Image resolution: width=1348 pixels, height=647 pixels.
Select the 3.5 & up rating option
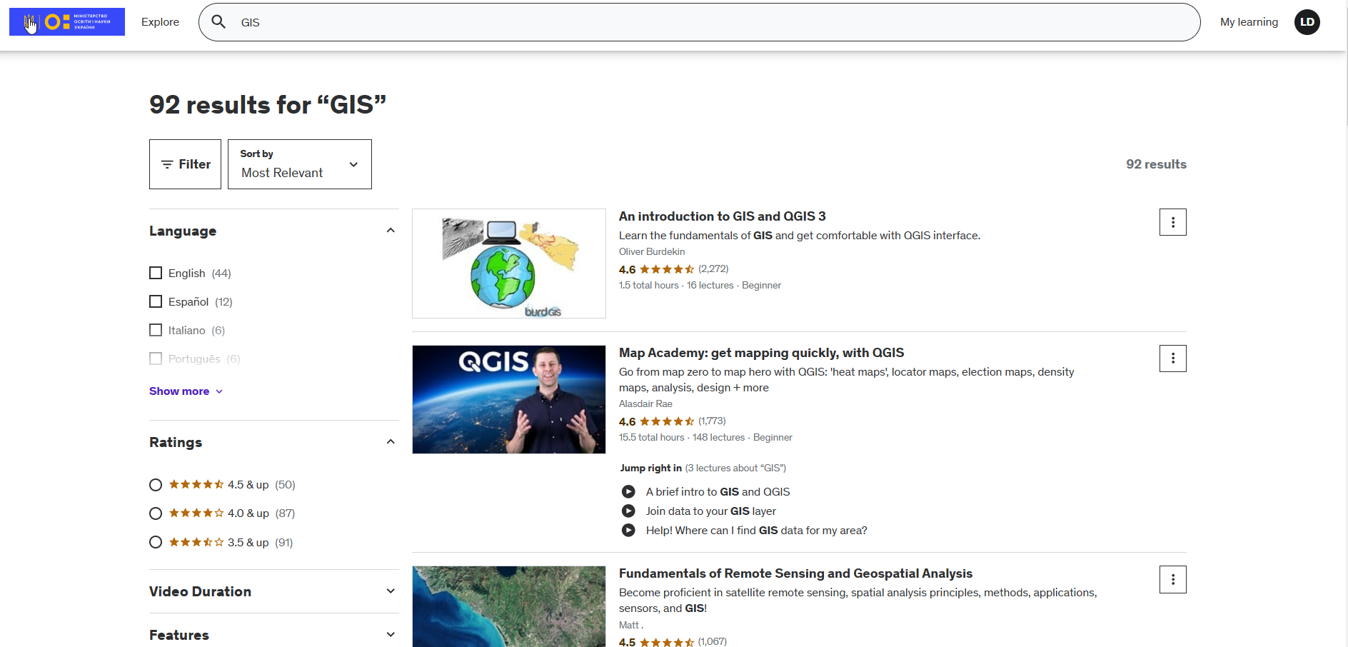point(156,542)
